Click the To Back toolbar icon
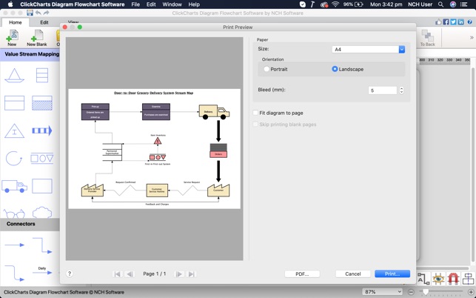This screenshot has height=298, width=476. pos(427,38)
